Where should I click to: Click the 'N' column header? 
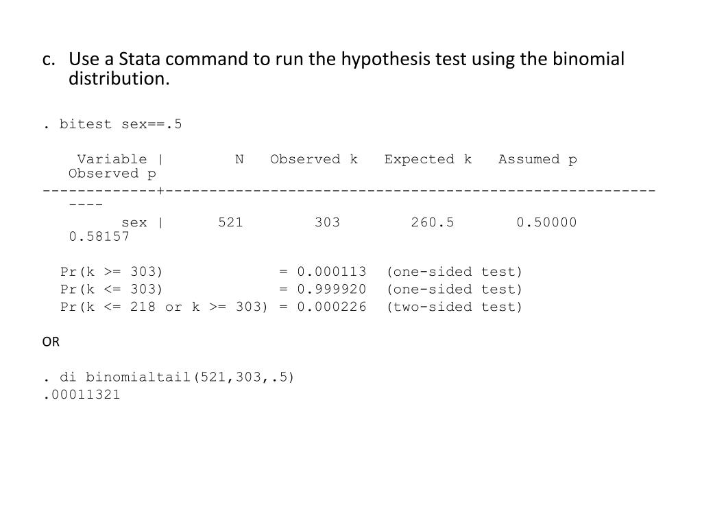(239, 159)
